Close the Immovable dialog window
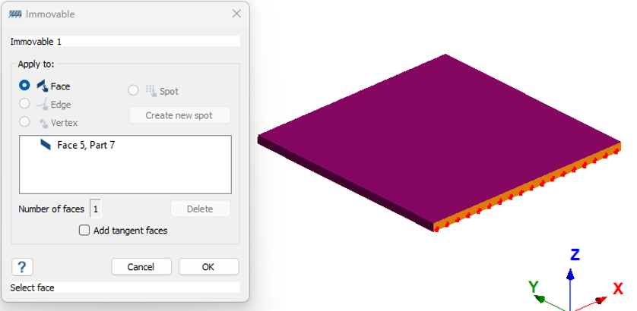This screenshot has height=311, width=637. (236, 14)
